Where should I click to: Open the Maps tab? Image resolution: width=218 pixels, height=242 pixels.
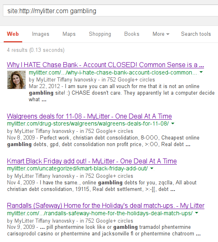coord(69,34)
